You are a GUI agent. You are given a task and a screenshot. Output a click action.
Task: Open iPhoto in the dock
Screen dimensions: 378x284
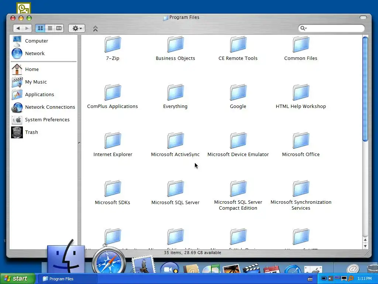click(232, 269)
